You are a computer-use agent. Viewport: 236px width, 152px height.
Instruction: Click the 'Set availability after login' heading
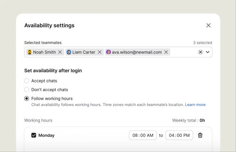53,71
